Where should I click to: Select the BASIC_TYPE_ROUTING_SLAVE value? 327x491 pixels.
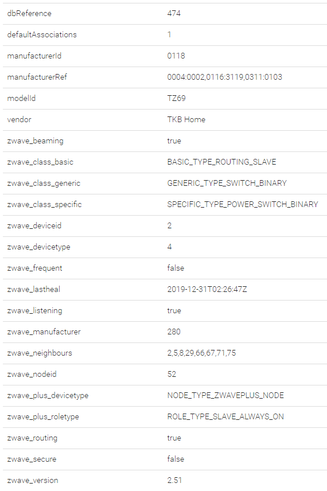coord(222,162)
